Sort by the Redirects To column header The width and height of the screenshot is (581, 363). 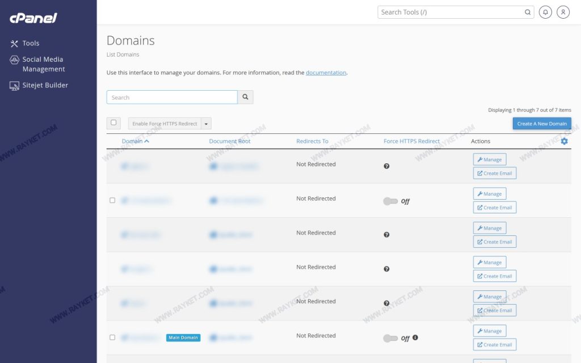point(313,141)
